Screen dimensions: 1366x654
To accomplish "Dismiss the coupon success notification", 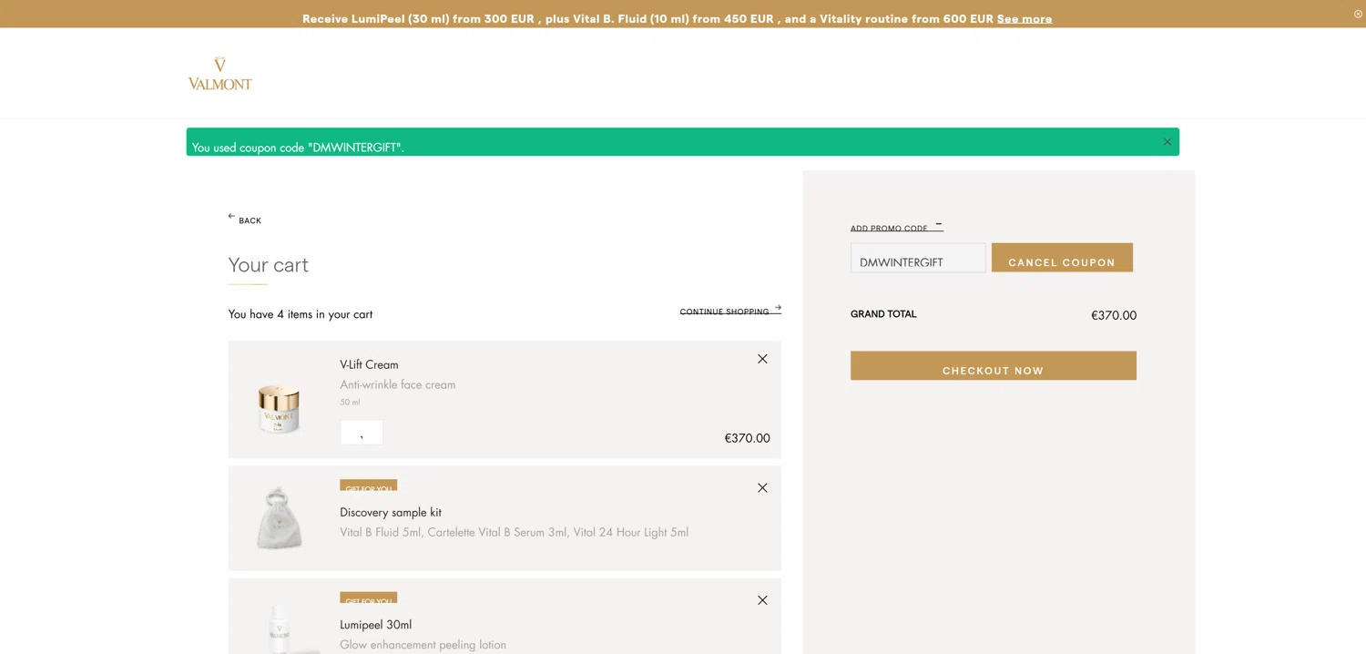I will (1167, 141).
